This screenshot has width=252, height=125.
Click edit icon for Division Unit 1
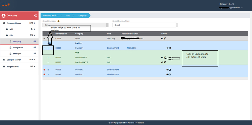(165, 58)
